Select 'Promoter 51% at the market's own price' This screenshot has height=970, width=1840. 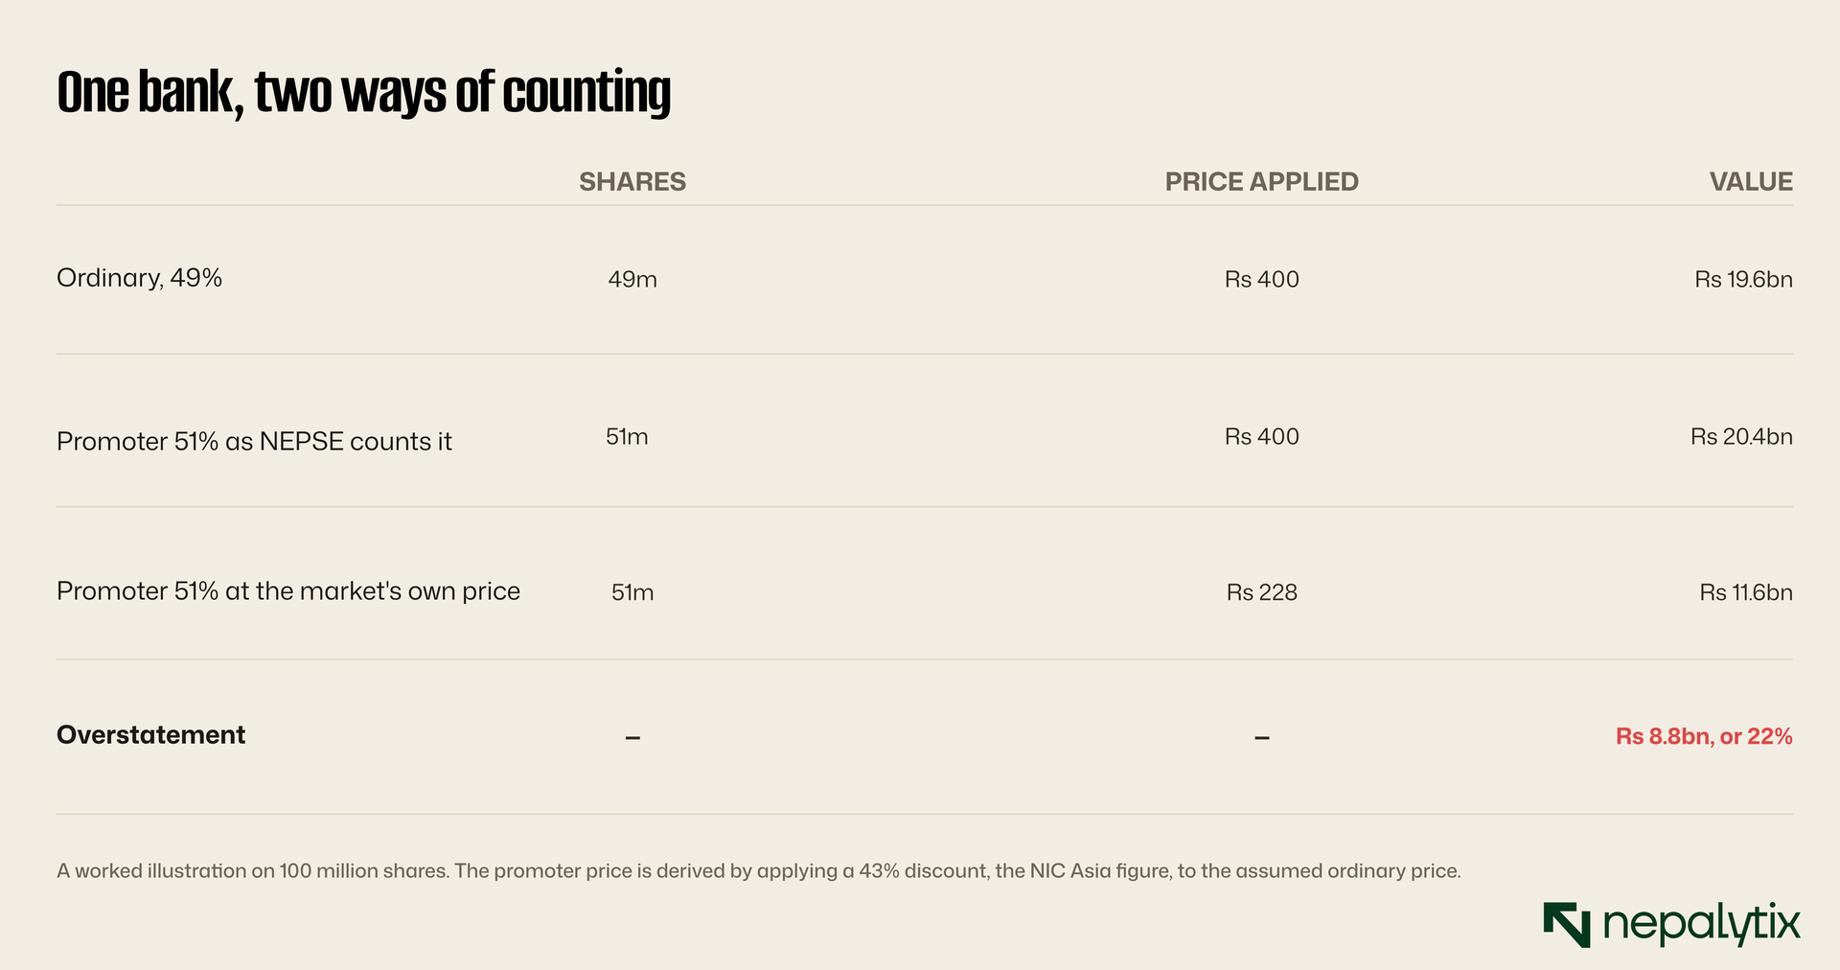(x=288, y=590)
